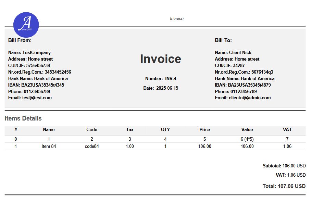Screen dimensions: 311x203
Task: Click the 106.00 Price cell in Item 84 row
Action: click(x=205, y=146)
